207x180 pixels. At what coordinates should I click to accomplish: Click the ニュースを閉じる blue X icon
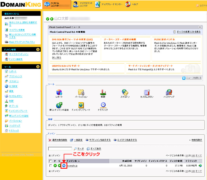point(184,78)
